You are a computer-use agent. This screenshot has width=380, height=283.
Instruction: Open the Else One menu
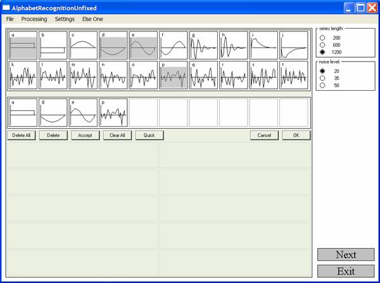(92, 19)
